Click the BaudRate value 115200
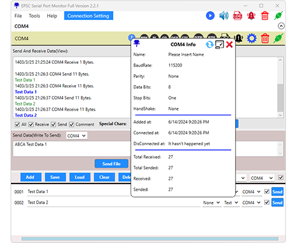 176,65
